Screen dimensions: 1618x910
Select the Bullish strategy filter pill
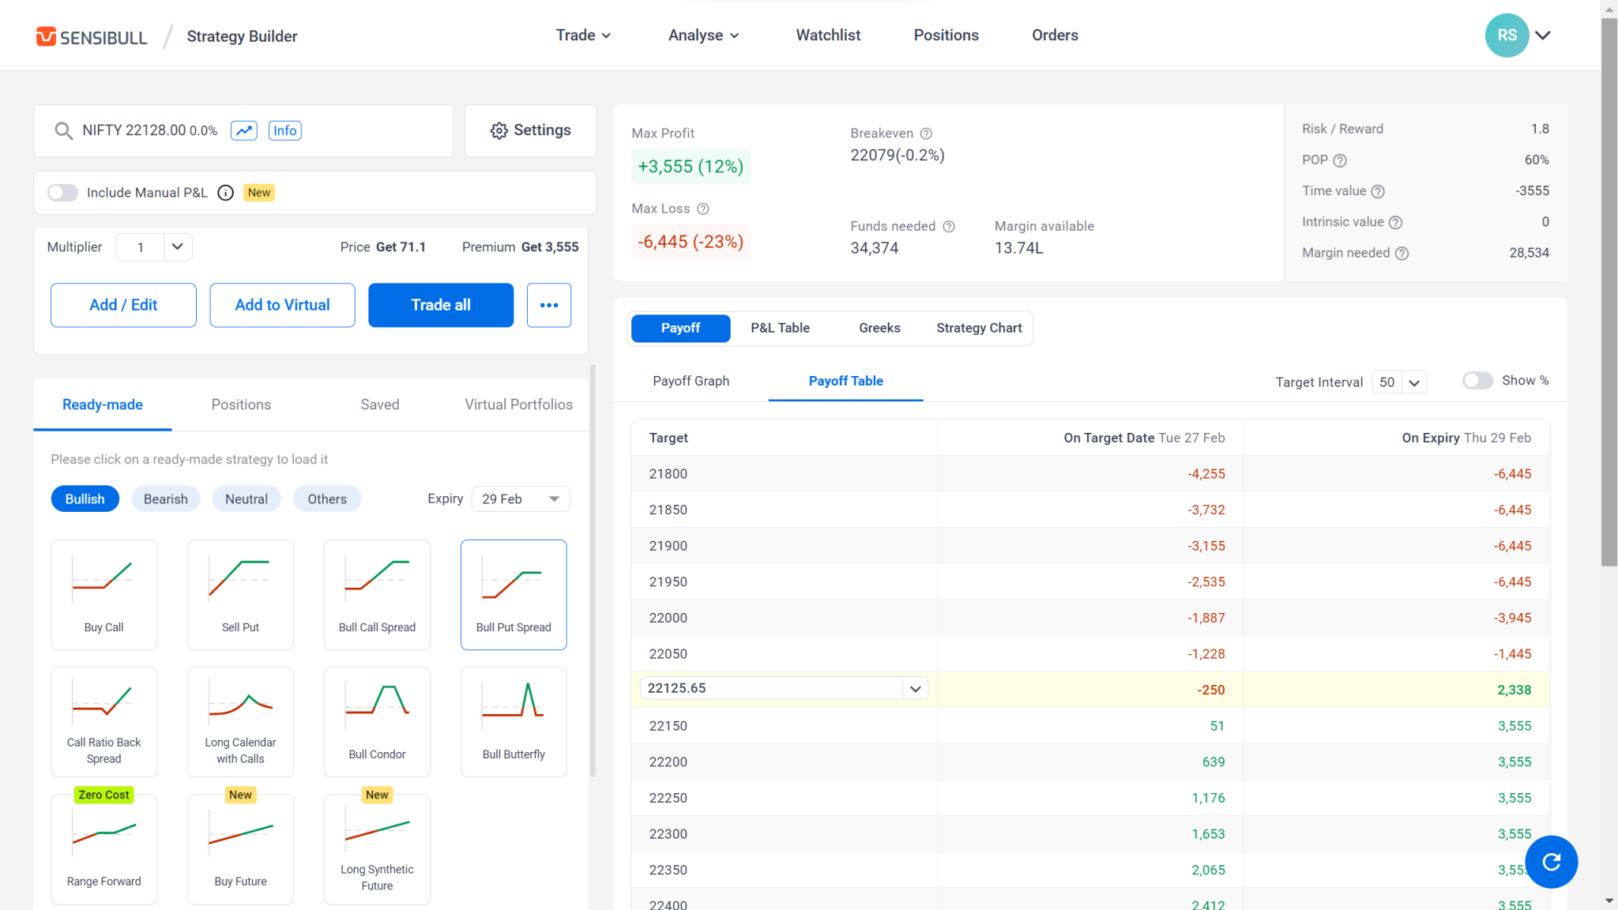[x=85, y=498]
